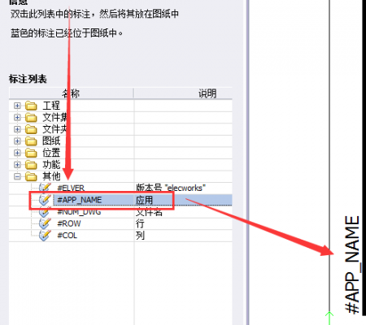Select the 工程 folder icon
366x325 pixels.
click(x=31, y=106)
